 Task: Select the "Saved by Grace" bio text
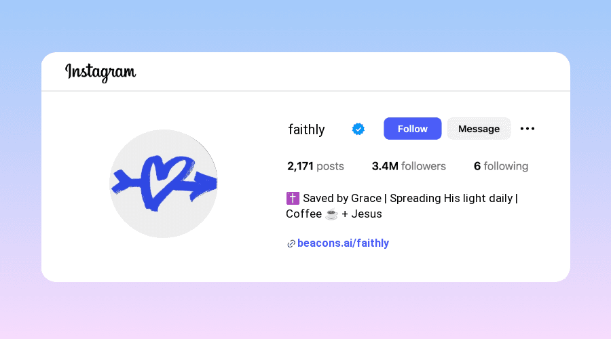(335, 199)
